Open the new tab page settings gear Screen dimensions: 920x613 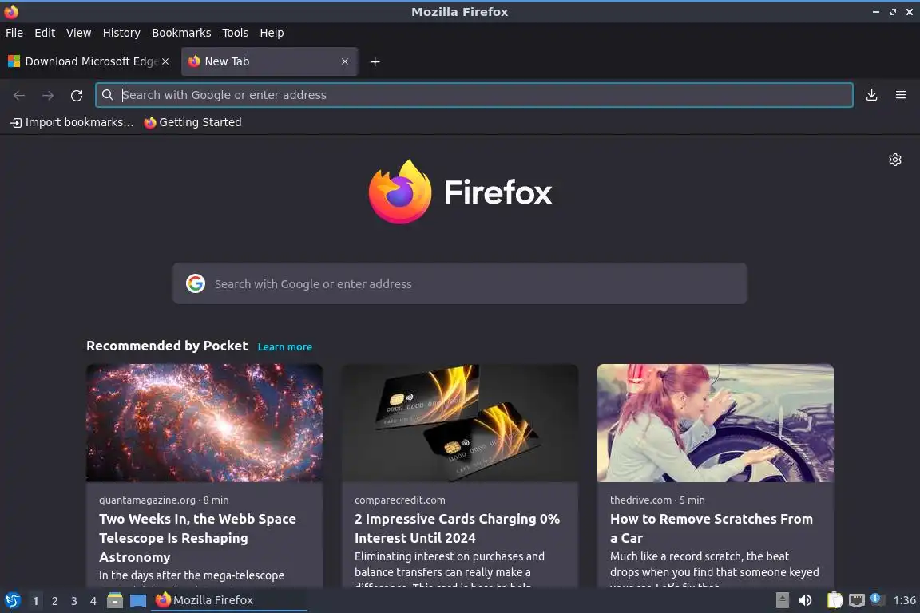[894, 160]
